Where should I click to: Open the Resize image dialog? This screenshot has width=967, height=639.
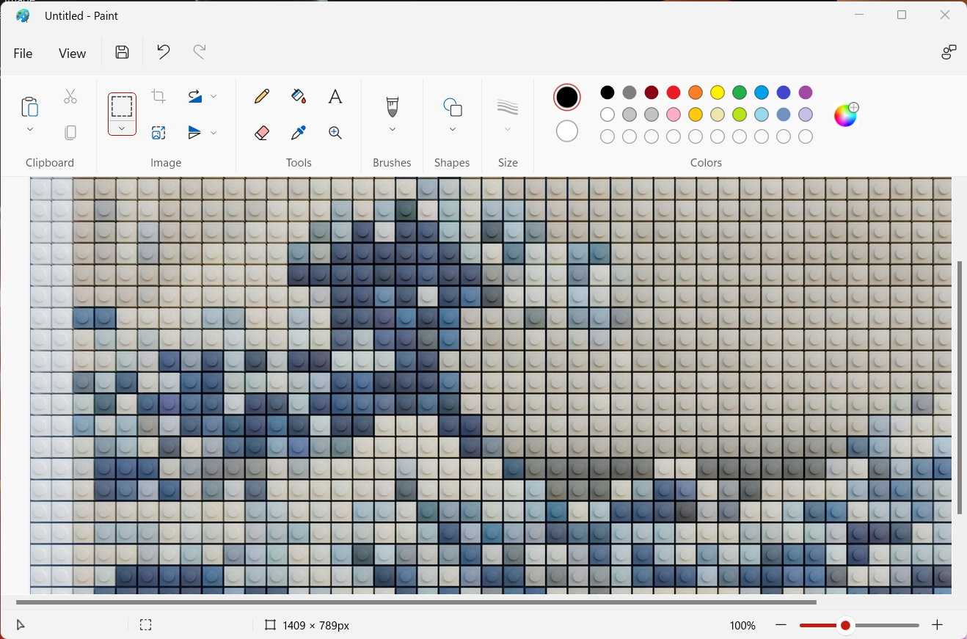[158, 133]
